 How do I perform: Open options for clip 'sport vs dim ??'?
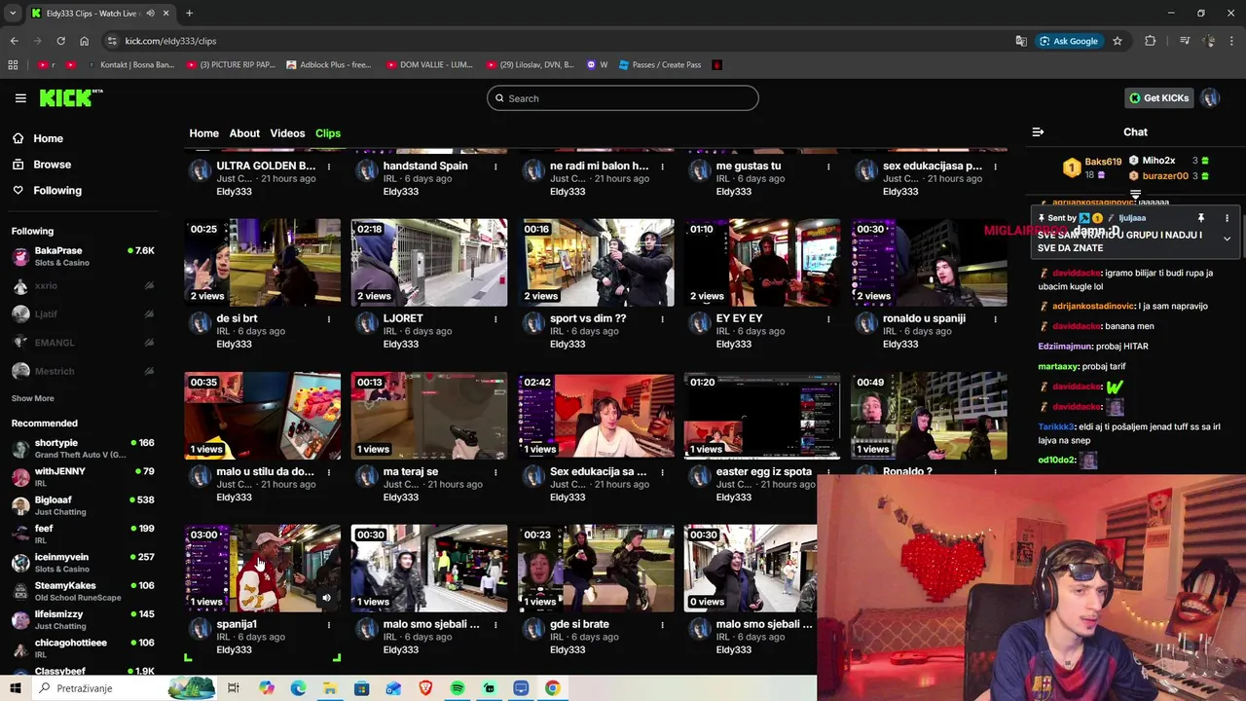pyautogui.click(x=662, y=319)
